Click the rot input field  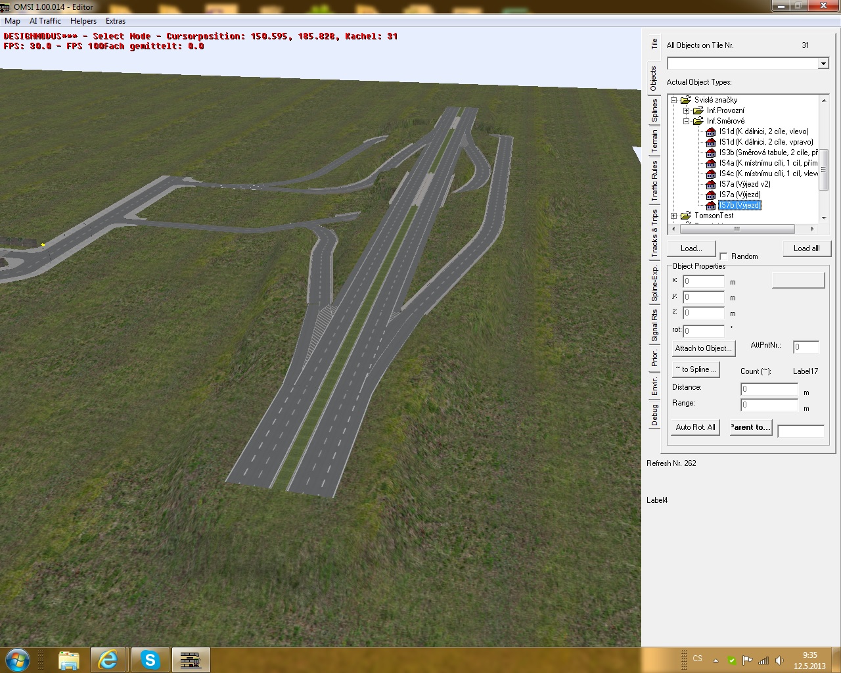(x=704, y=331)
